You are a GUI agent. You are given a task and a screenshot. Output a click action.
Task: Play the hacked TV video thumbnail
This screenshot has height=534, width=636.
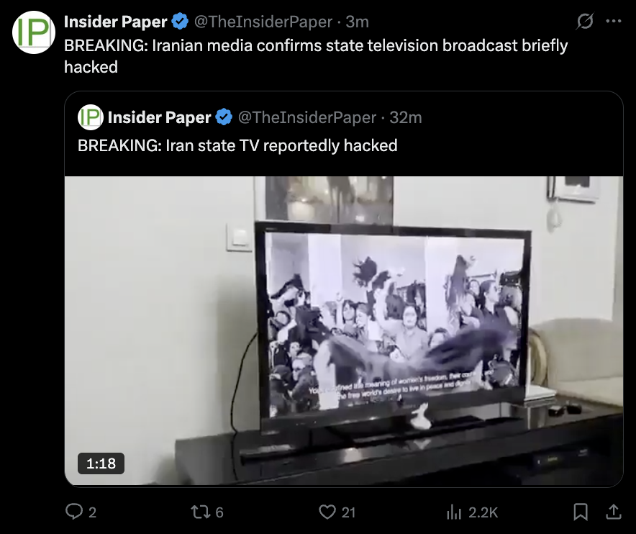click(344, 331)
